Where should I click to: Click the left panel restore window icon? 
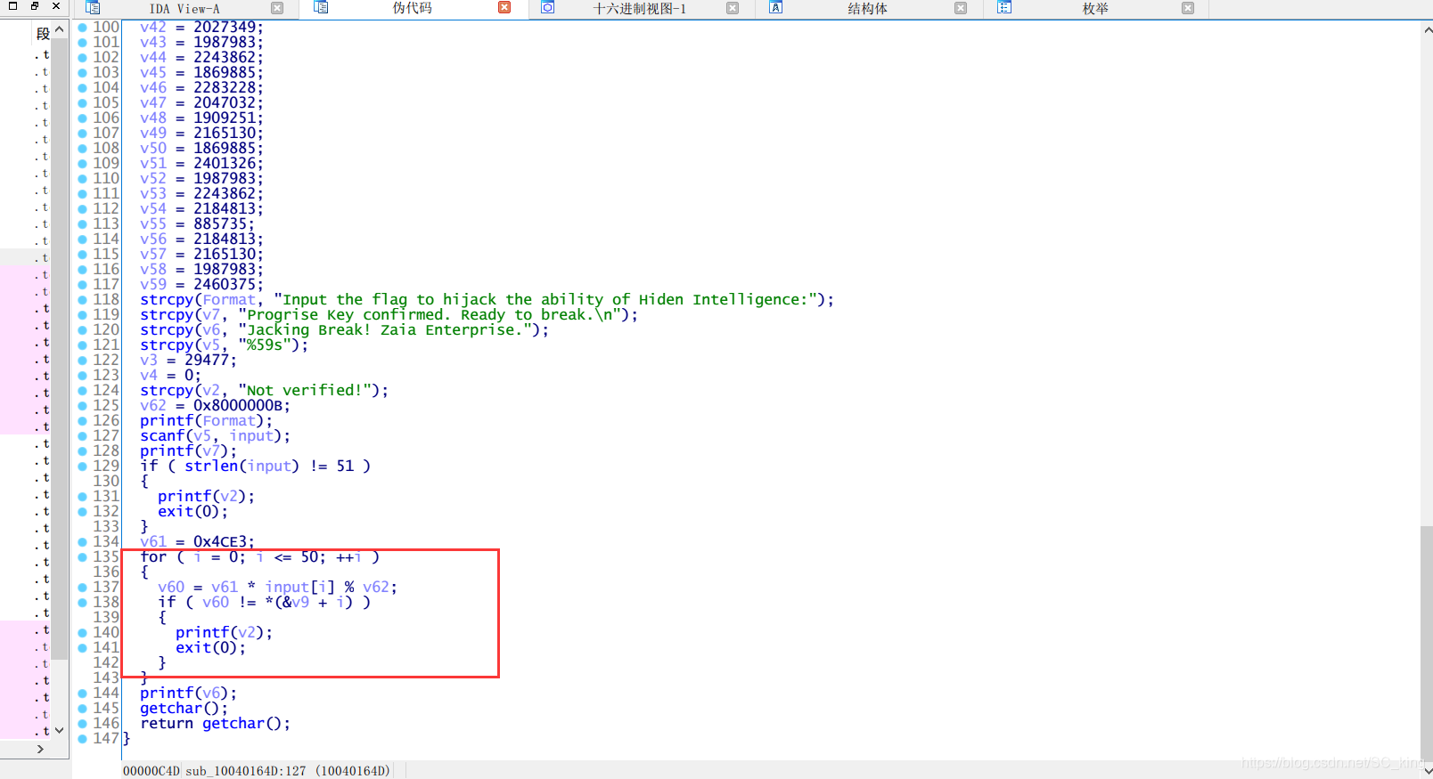point(12,6)
